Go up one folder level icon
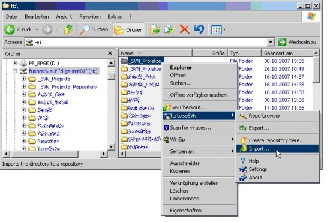The height and width of the screenshot is (222, 330). click(68, 29)
